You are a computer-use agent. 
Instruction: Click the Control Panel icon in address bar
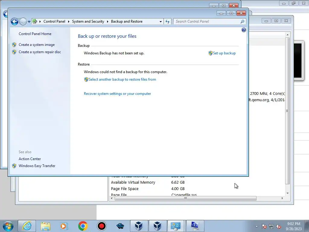pos(35,21)
